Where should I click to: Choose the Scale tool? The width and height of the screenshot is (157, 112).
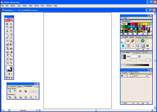click(x=11, y=41)
